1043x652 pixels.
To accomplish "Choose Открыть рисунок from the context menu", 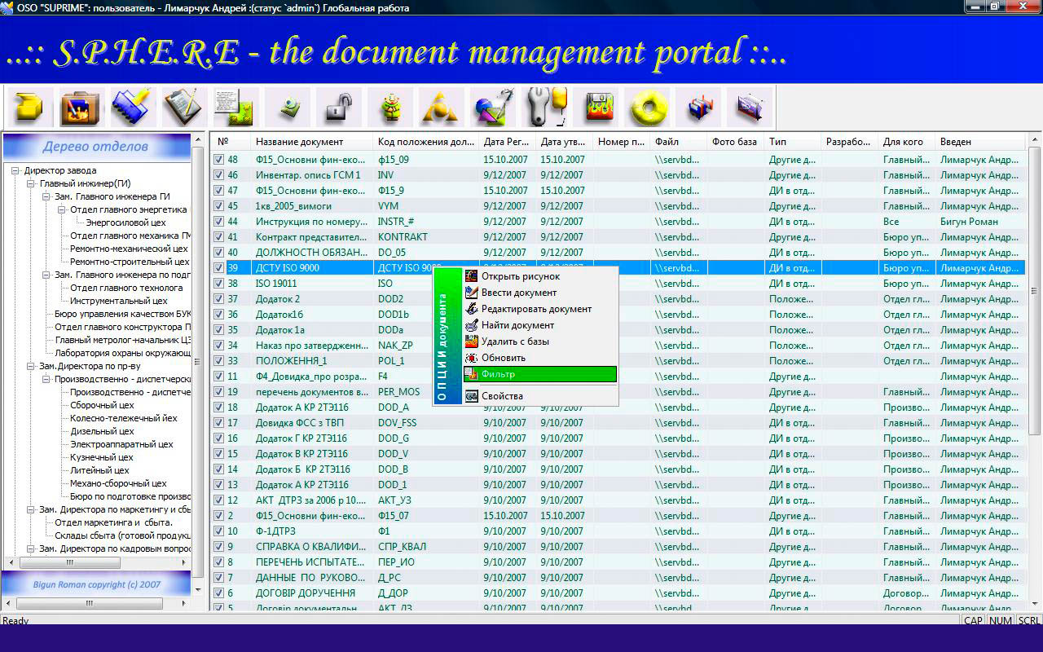I will (539, 276).
